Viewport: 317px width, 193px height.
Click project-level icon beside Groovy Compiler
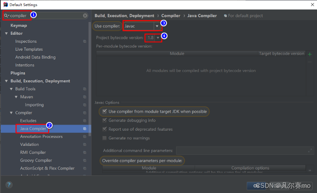click(x=85, y=160)
